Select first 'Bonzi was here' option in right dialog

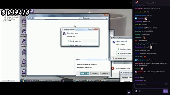pos(124,49)
